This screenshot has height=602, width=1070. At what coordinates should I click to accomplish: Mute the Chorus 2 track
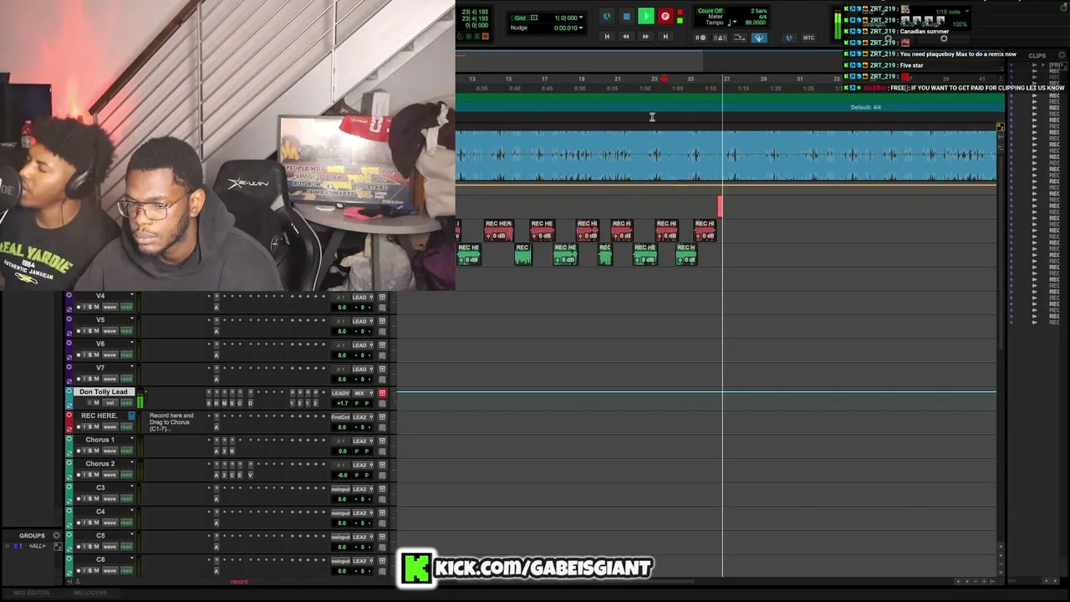(96, 475)
